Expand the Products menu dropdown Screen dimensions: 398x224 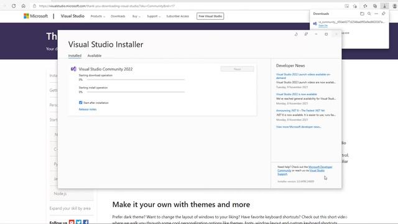tap(98, 16)
